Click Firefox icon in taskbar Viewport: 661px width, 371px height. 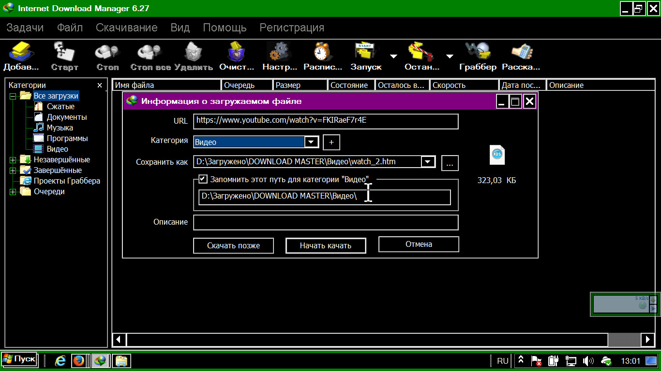(78, 360)
